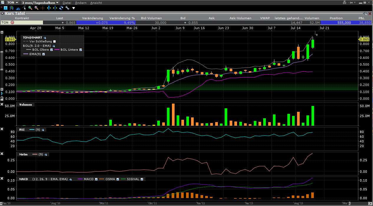Click the Volumen column header
Viewport: 373px width, 206px height.
[312, 18]
